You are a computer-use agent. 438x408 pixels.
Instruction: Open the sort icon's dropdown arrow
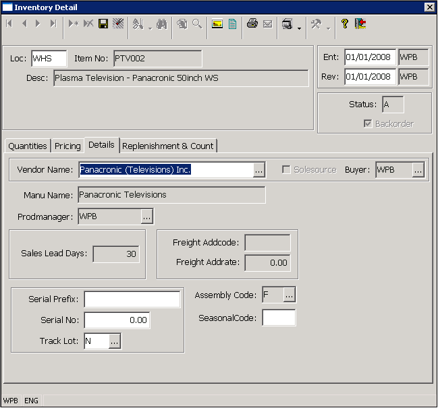pos(150,28)
